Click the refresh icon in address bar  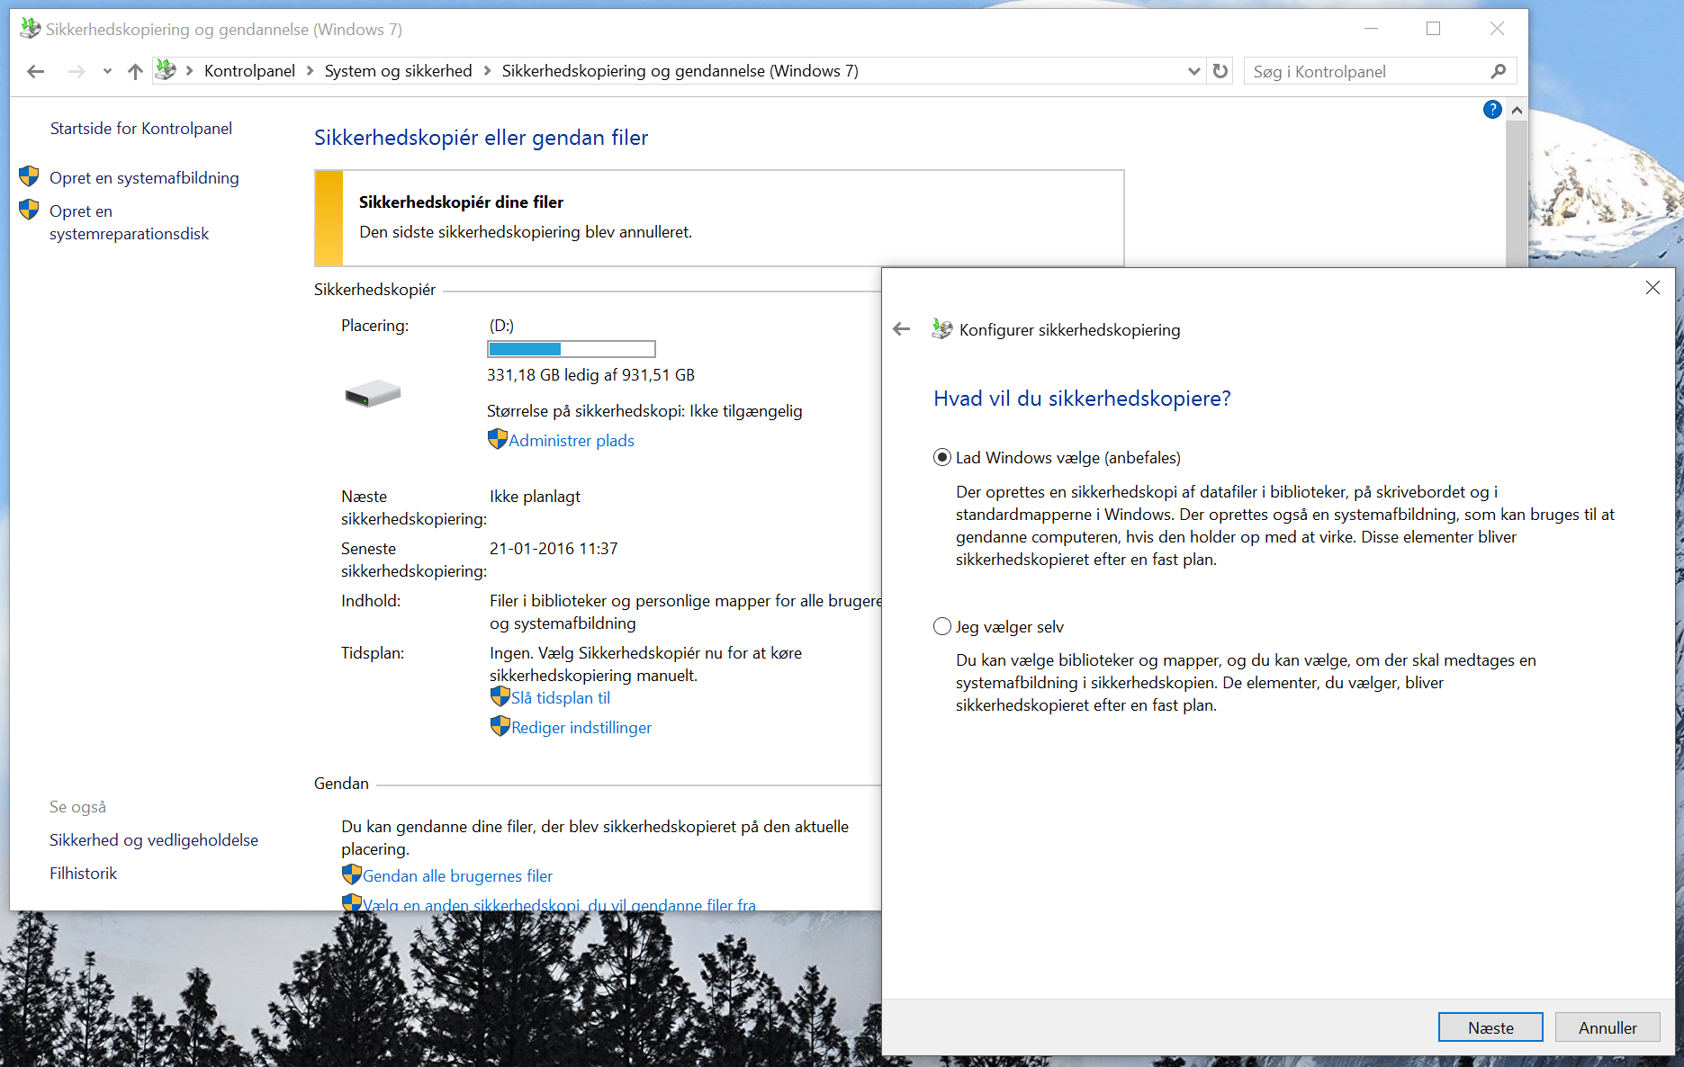click(x=1220, y=71)
